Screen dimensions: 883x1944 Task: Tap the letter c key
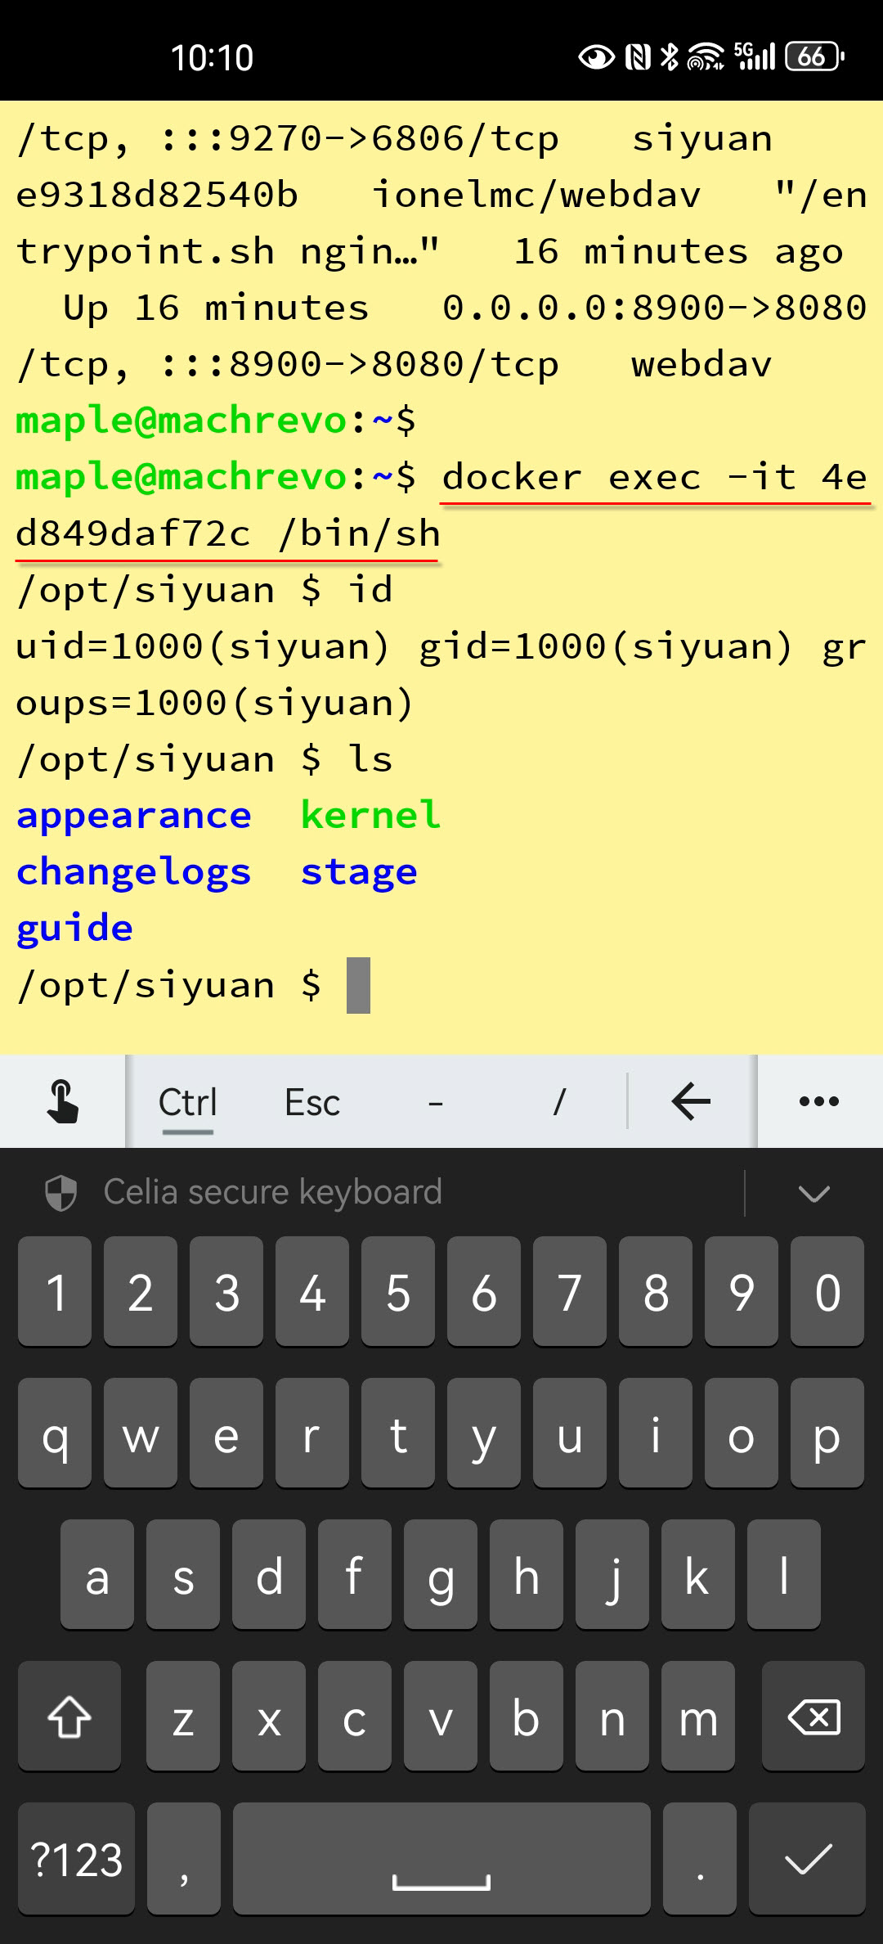tap(355, 1715)
